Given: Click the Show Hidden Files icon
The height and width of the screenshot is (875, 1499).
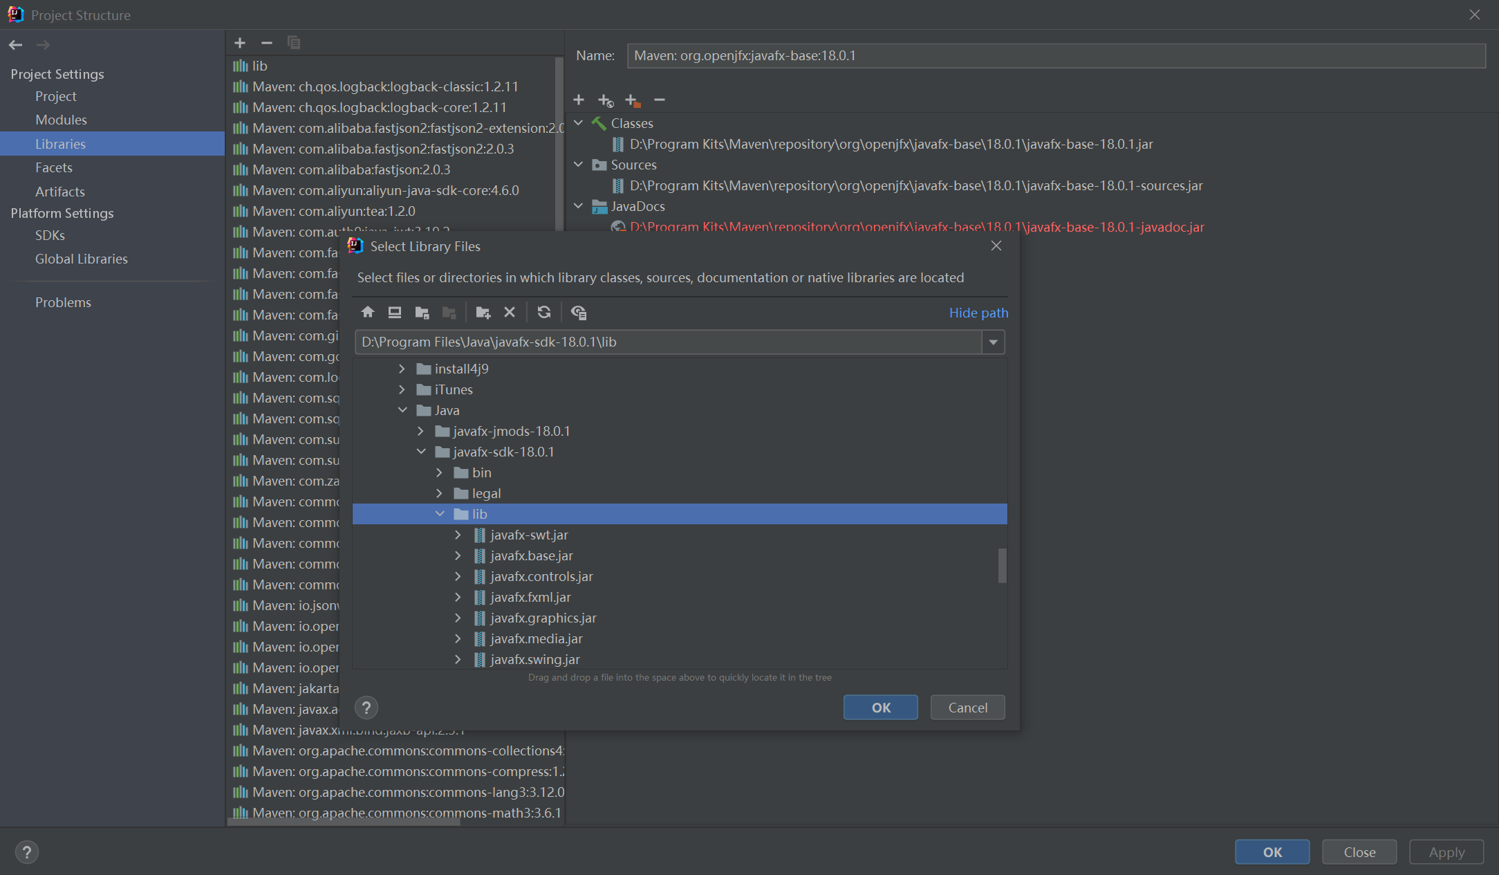Looking at the screenshot, I should point(579,313).
